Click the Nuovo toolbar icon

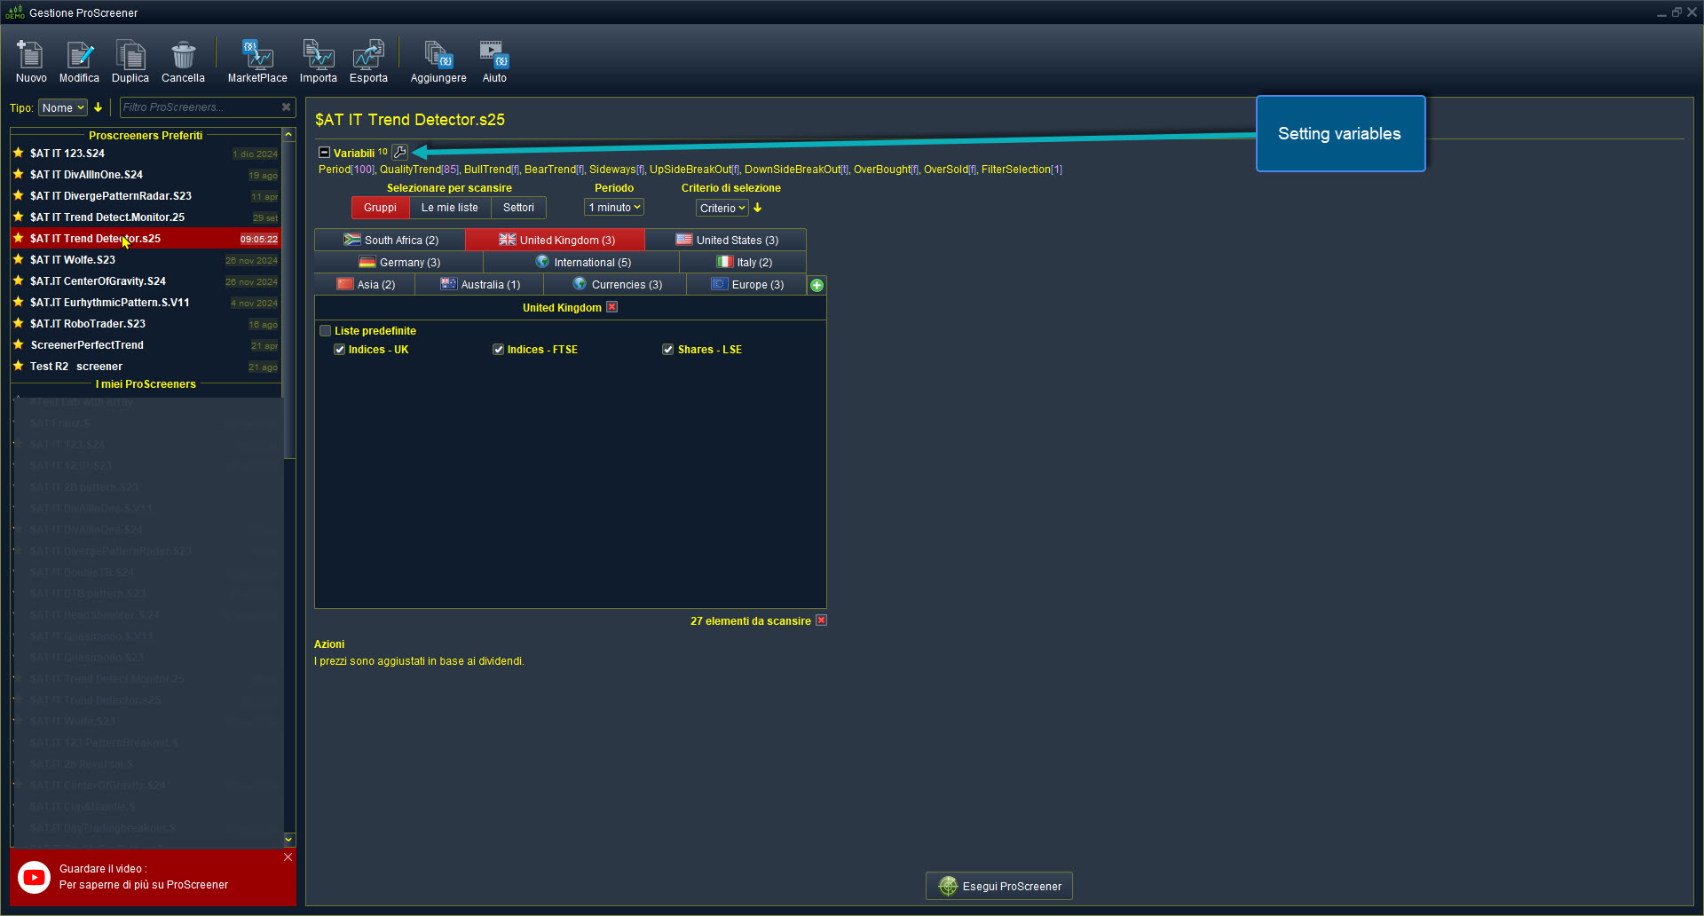tap(31, 57)
